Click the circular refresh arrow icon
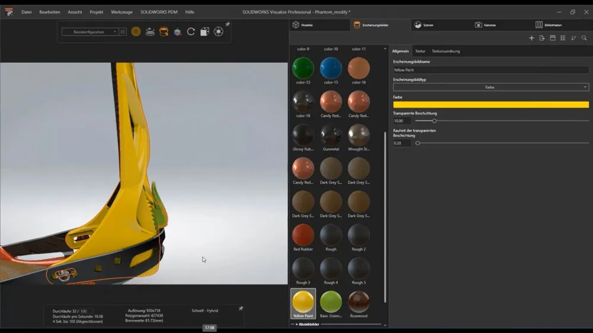 (x=191, y=32)
